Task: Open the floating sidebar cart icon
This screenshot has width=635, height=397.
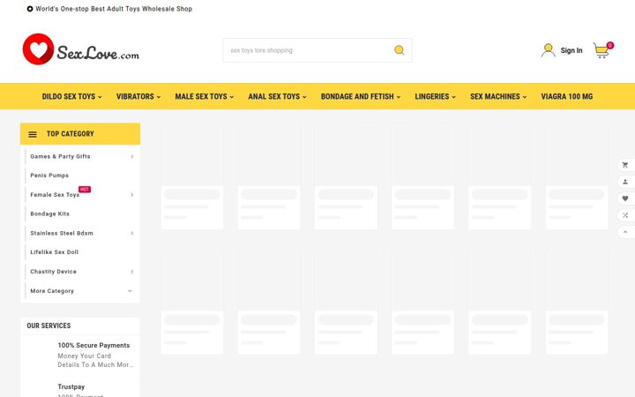Action: pos(625,165)
